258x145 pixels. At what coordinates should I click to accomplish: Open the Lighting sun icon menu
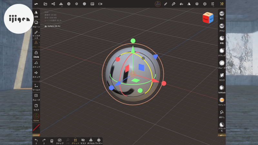point(77,4)
